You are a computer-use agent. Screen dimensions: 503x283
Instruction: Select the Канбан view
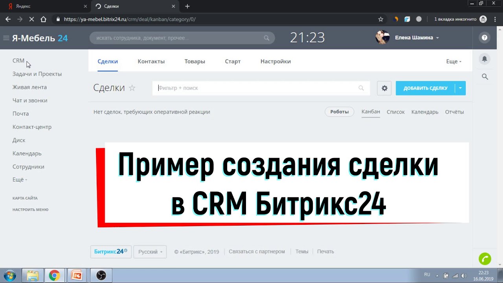(x=371, y=112)
